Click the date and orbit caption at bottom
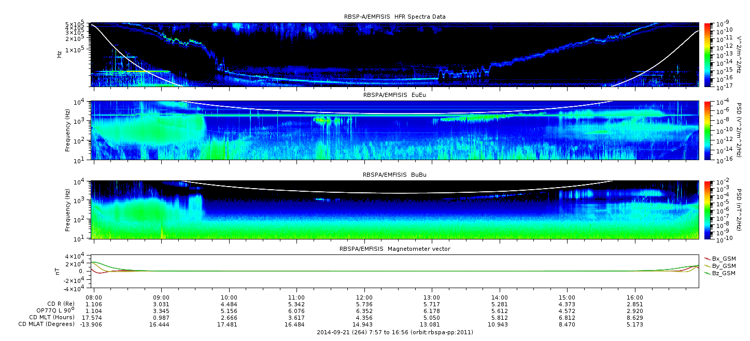The width and height of the screenshot is (750, 341). click(394, 332)
